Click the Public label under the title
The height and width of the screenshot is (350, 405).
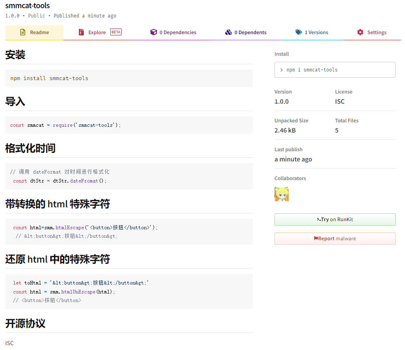37,16
